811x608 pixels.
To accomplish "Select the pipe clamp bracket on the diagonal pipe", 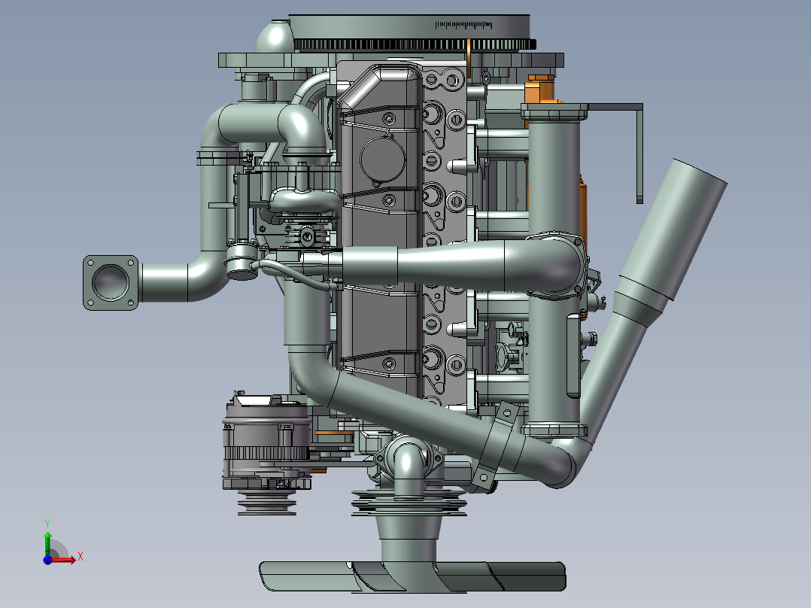I will 494,444.
